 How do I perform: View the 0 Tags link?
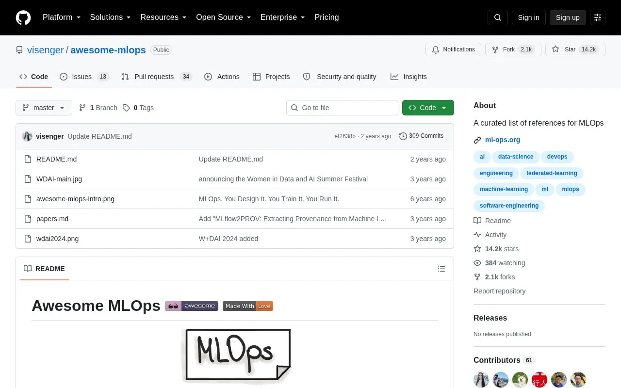click(x=138, y=108)
